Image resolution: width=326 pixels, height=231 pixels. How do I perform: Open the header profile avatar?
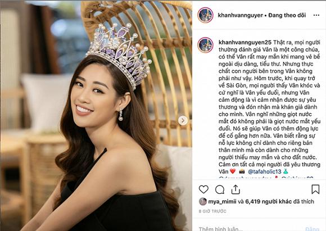click(205, 15)
